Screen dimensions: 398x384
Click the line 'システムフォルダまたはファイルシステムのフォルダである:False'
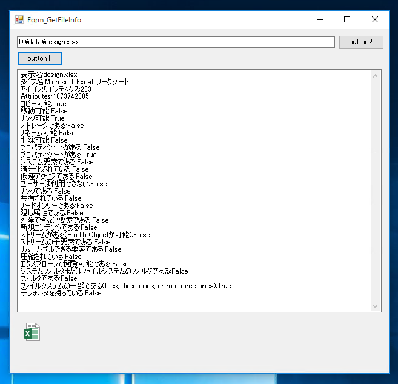point(104,271)
